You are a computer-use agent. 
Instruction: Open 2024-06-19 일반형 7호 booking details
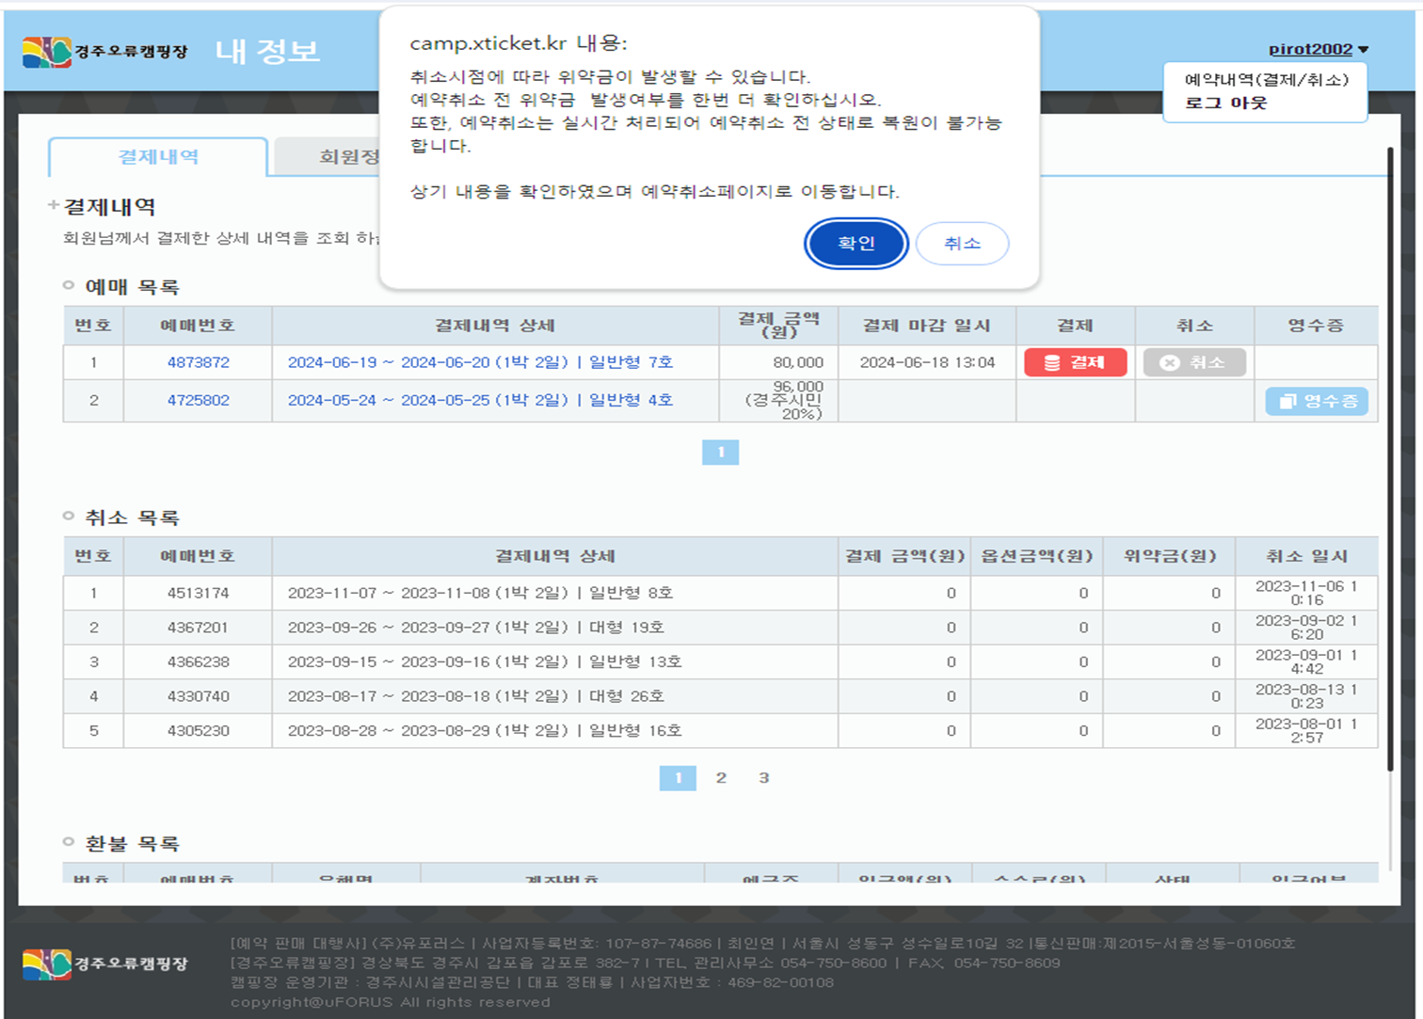480,362
